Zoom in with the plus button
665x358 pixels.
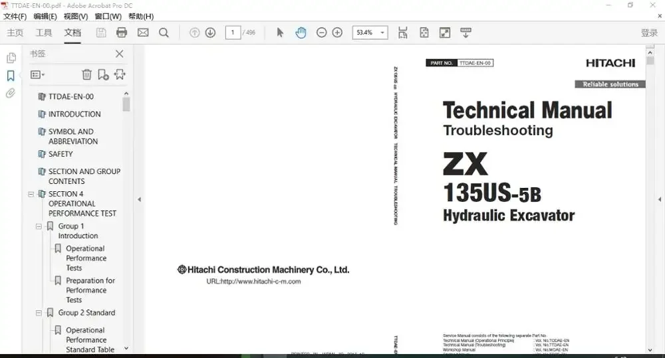337,33
